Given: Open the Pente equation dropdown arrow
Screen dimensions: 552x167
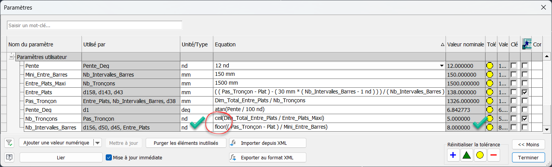Looking at the screenshot, I should (x=442, y=66).
